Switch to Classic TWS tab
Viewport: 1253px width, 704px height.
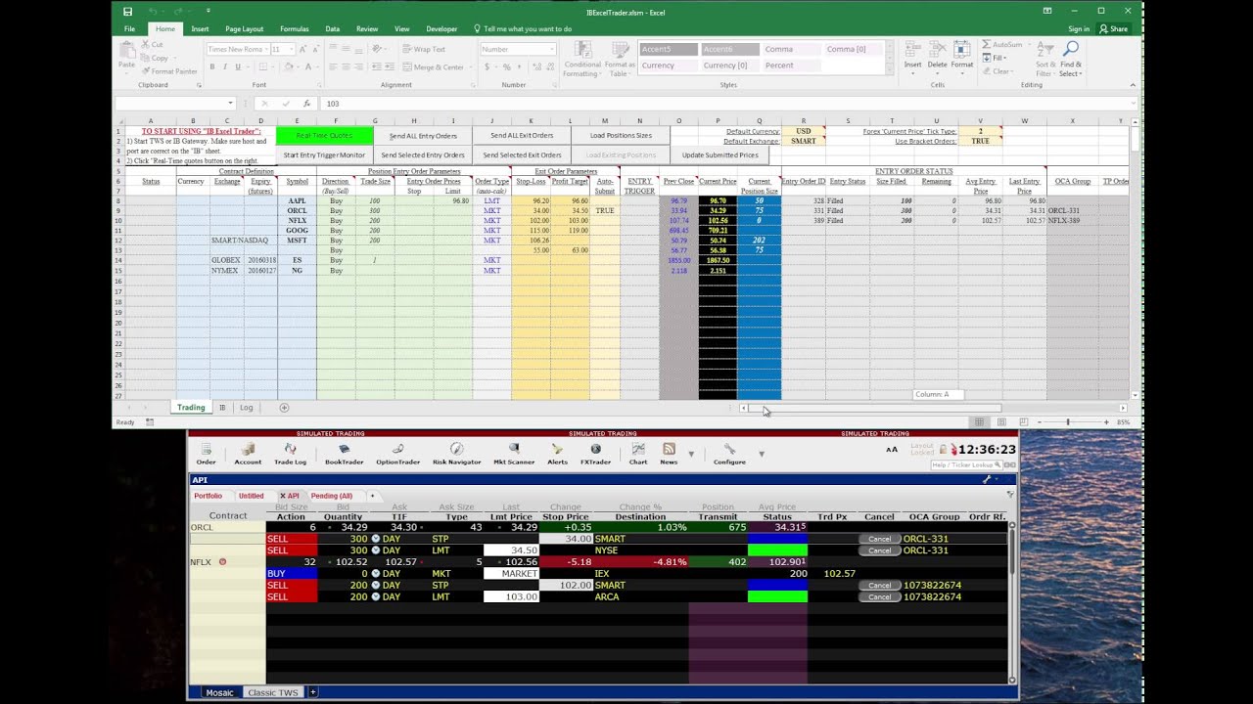(273, 692)
